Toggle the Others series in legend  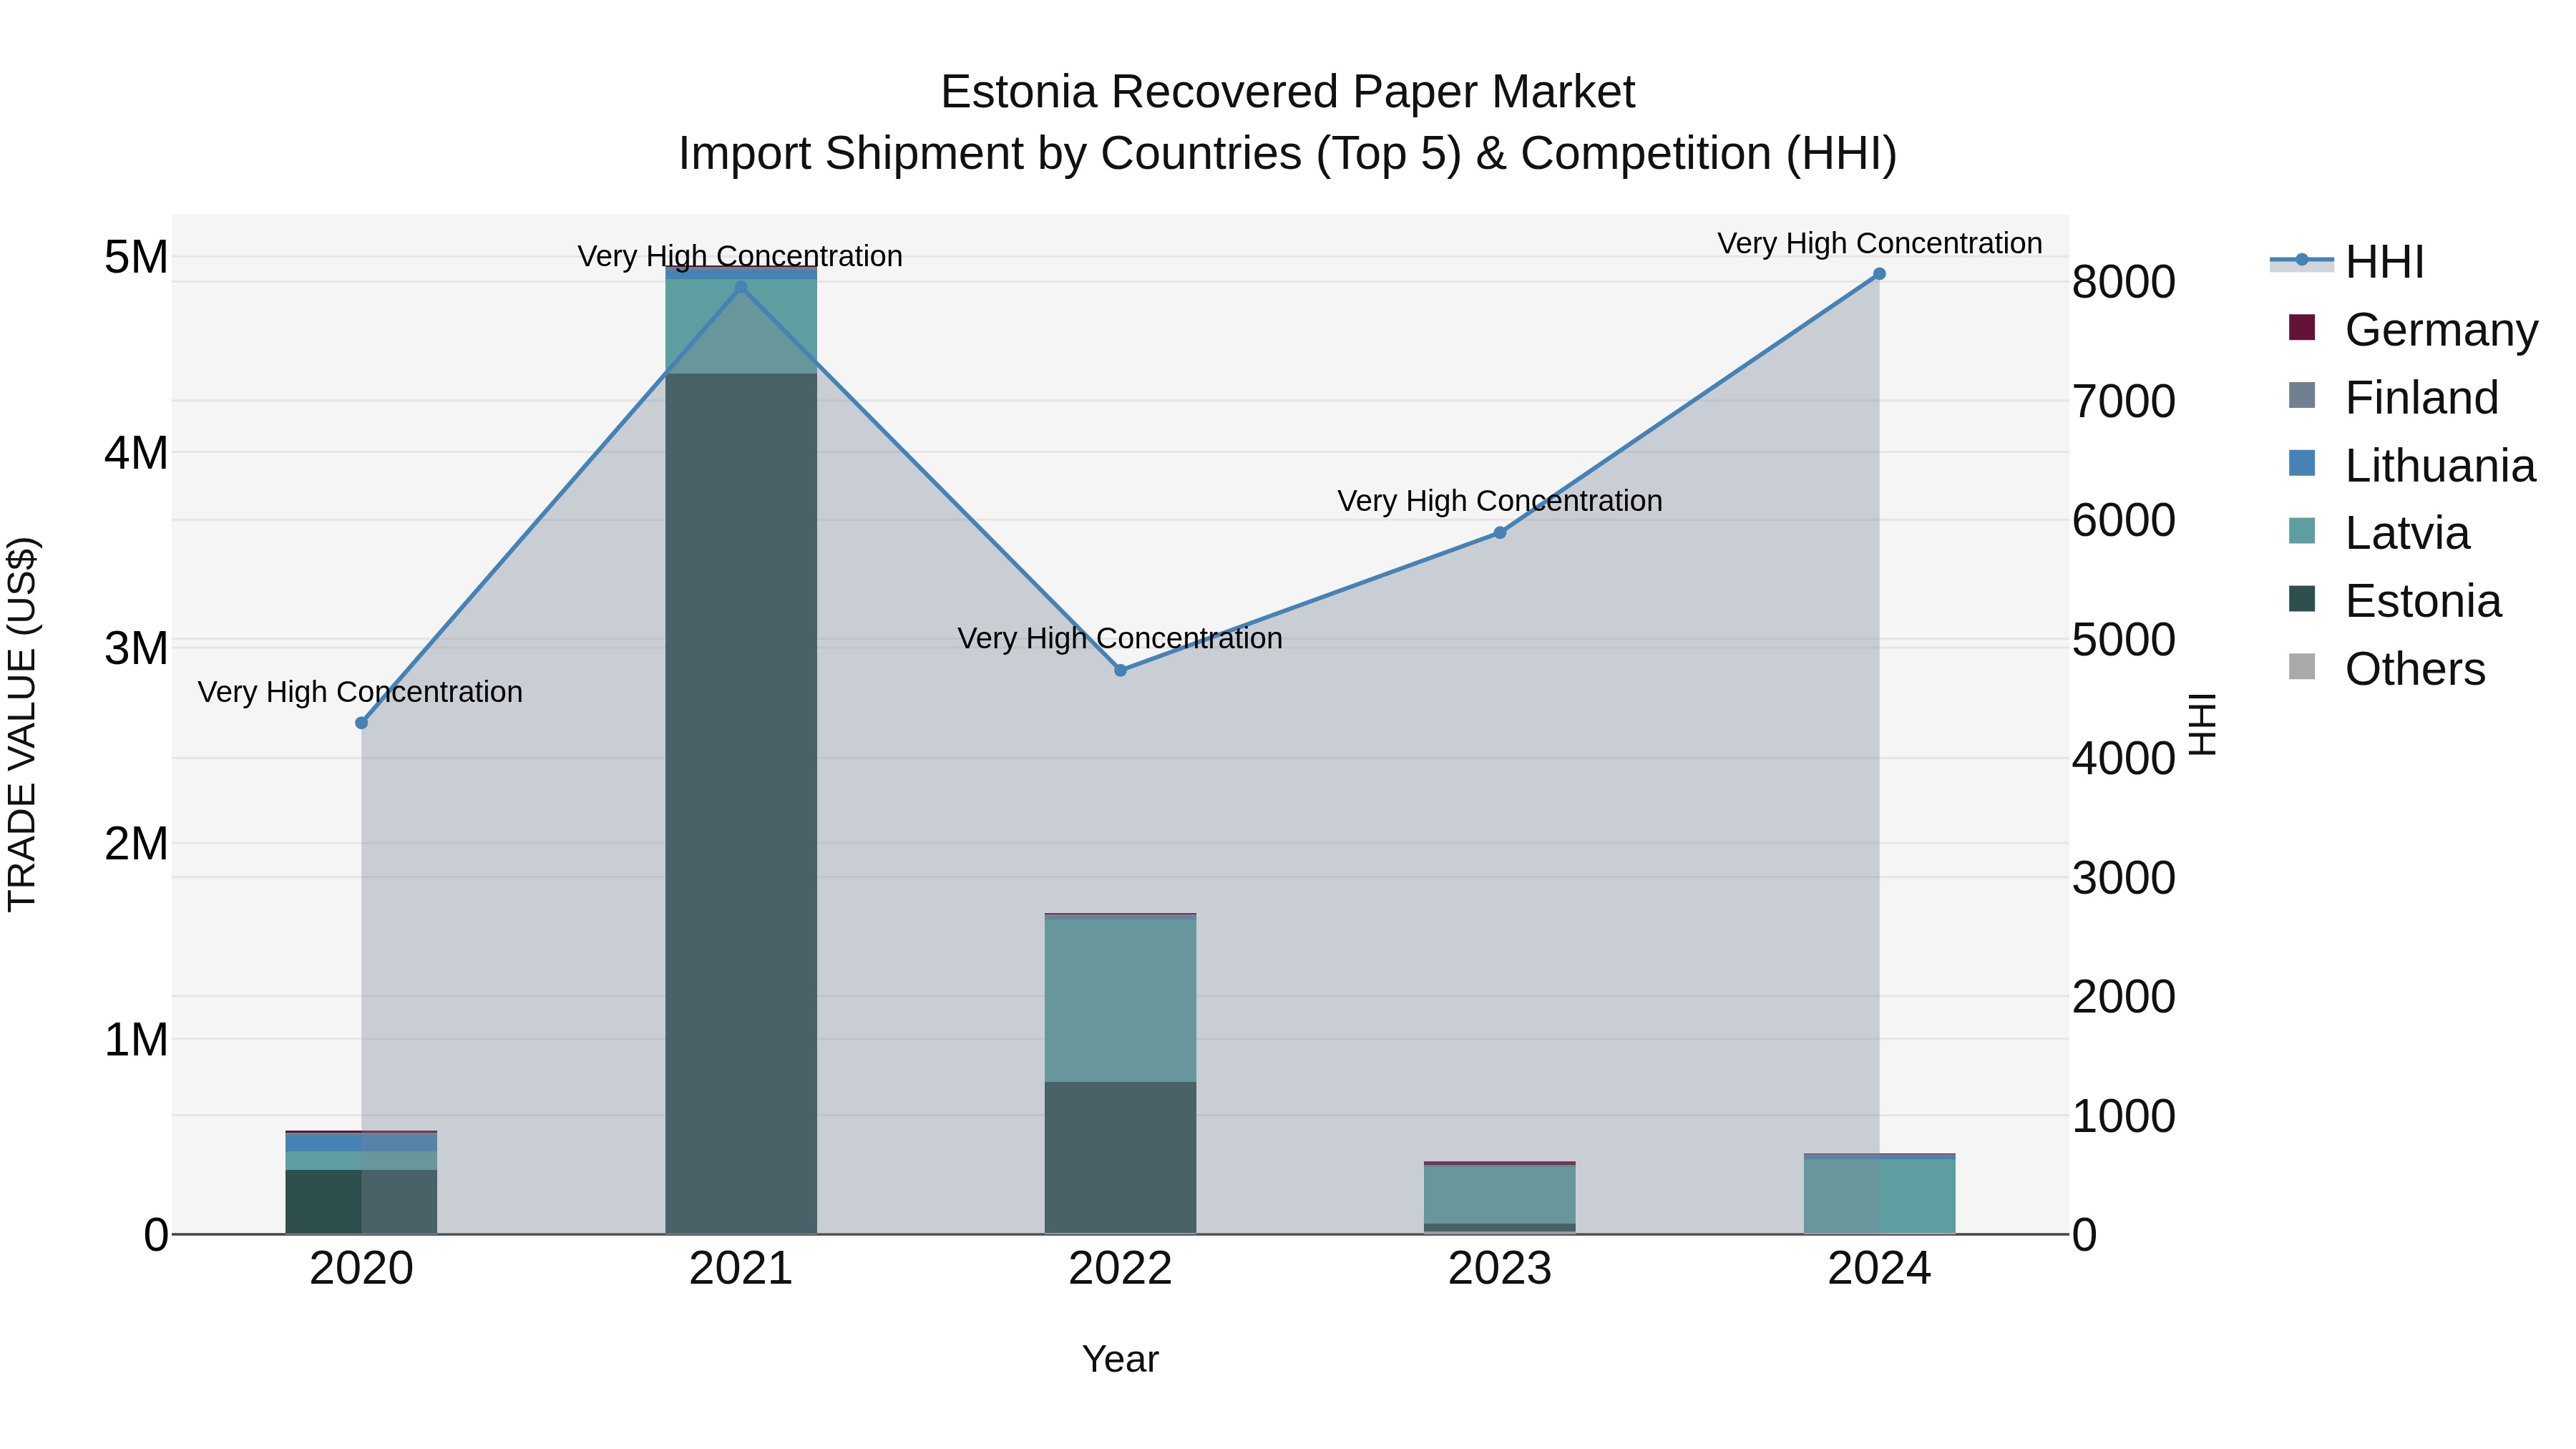(2386, 668)
